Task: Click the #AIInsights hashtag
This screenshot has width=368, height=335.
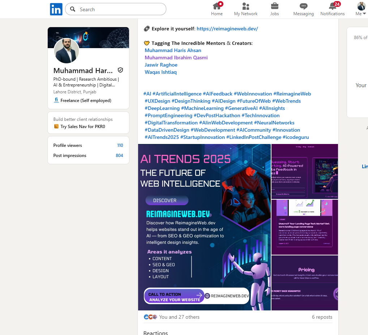Action: (x=272, y=108)
